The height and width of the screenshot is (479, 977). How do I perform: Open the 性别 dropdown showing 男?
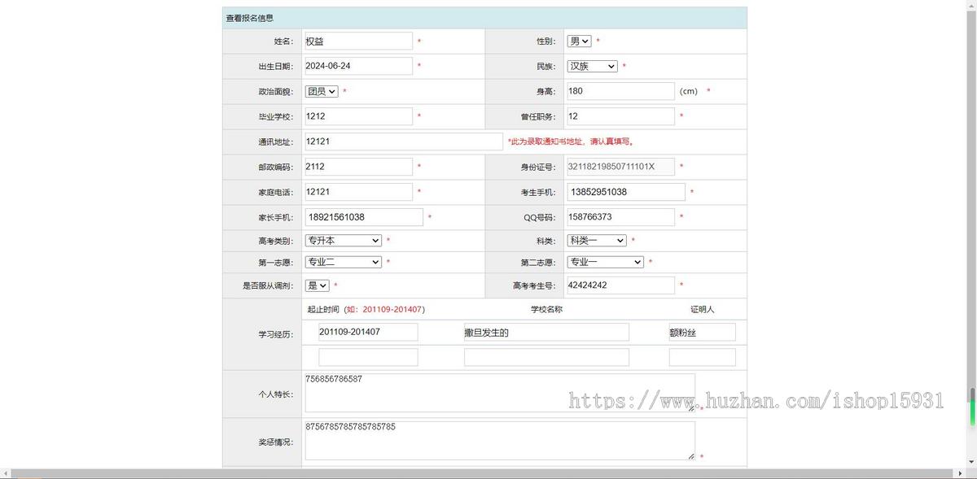[580, 41]
